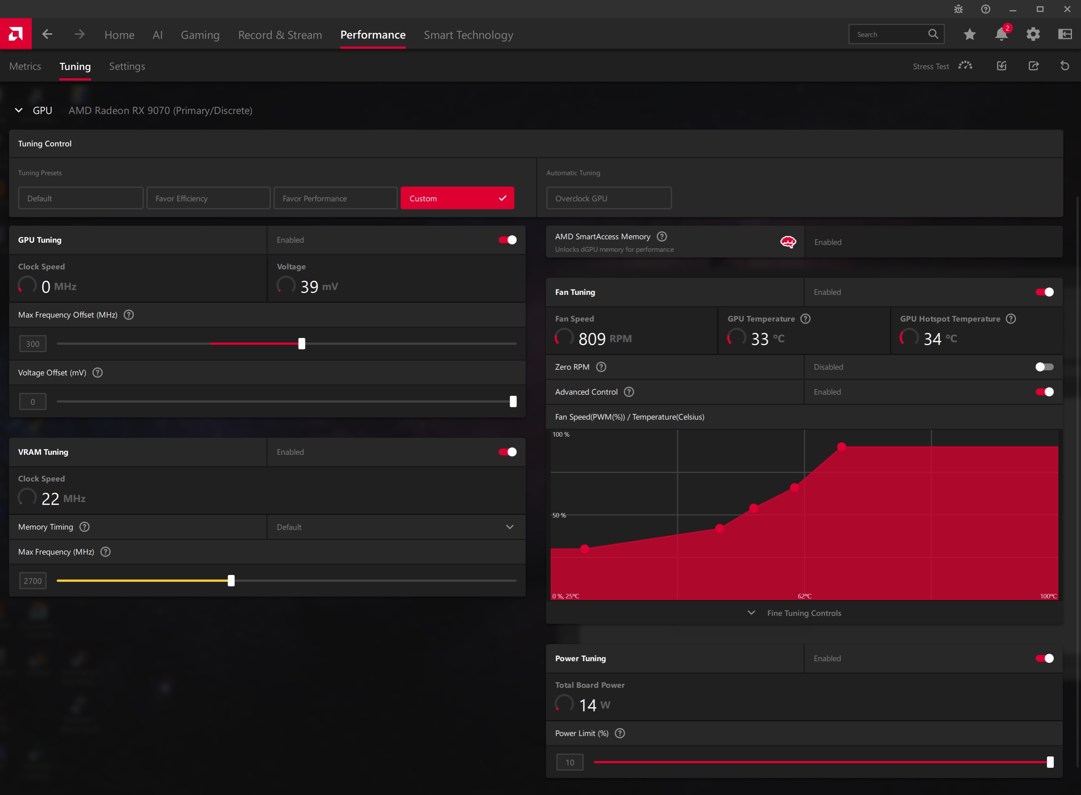The image size is (1081, 795).
Task: Open the help question-mark icon in title bar
Action: tap(985, 9)
